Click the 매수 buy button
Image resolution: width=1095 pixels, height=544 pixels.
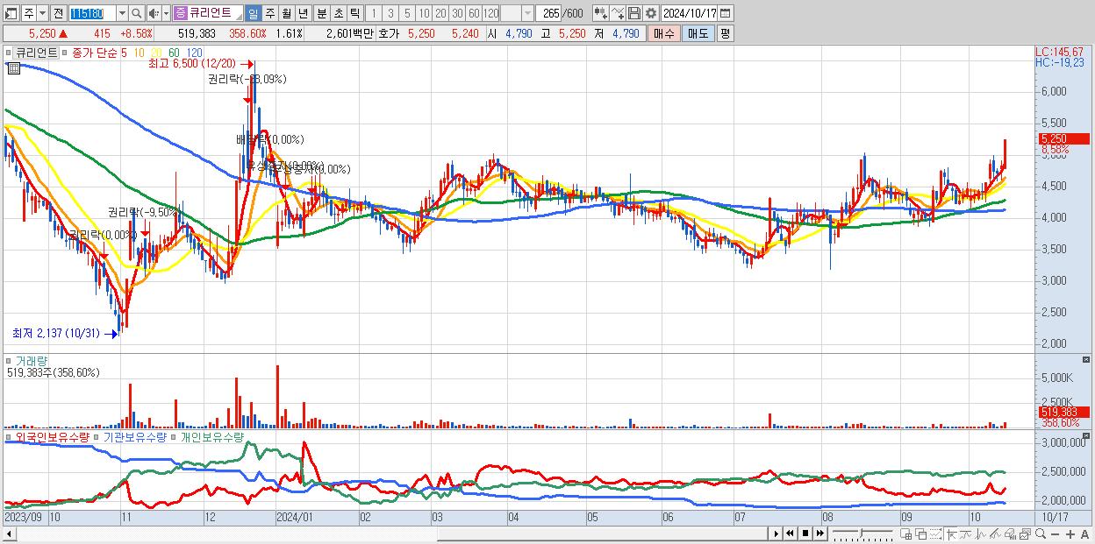(x=664, y=33)
